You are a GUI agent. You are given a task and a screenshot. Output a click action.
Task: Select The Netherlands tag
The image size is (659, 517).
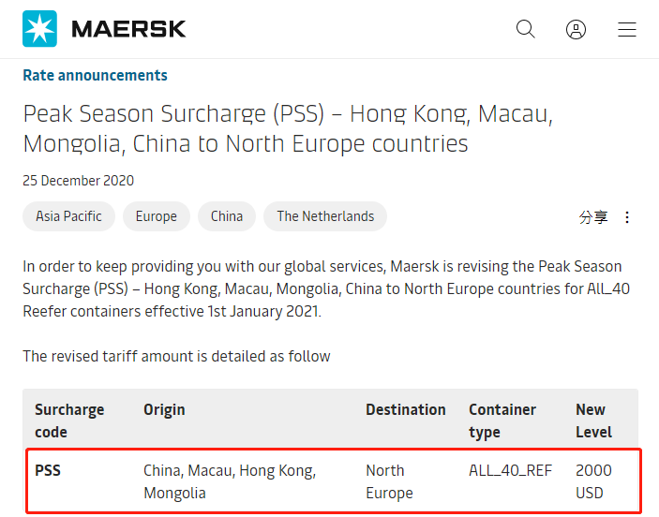tap(325, 216)
